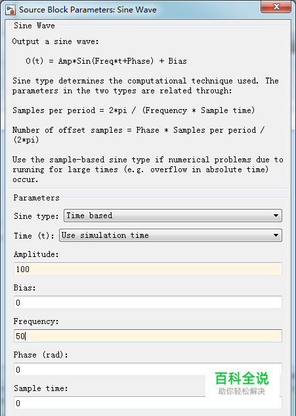Click the arrow on the Use simulation time dropdown
The height and width of the screenshot is (416, 296).
(276, 235)
